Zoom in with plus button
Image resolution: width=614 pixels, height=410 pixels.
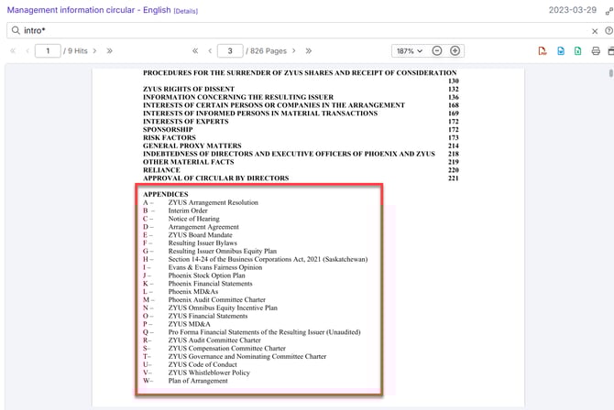coord(455,51)
